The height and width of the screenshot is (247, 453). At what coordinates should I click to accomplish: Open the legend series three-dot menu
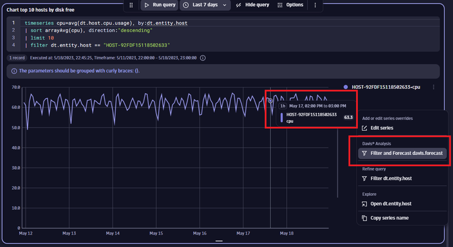click(x=434, y=87)
